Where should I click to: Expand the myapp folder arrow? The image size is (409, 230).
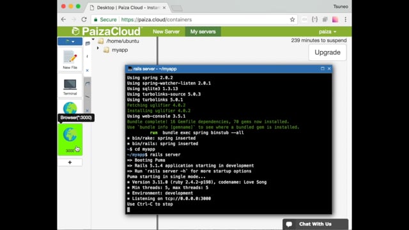click(98, 49)
